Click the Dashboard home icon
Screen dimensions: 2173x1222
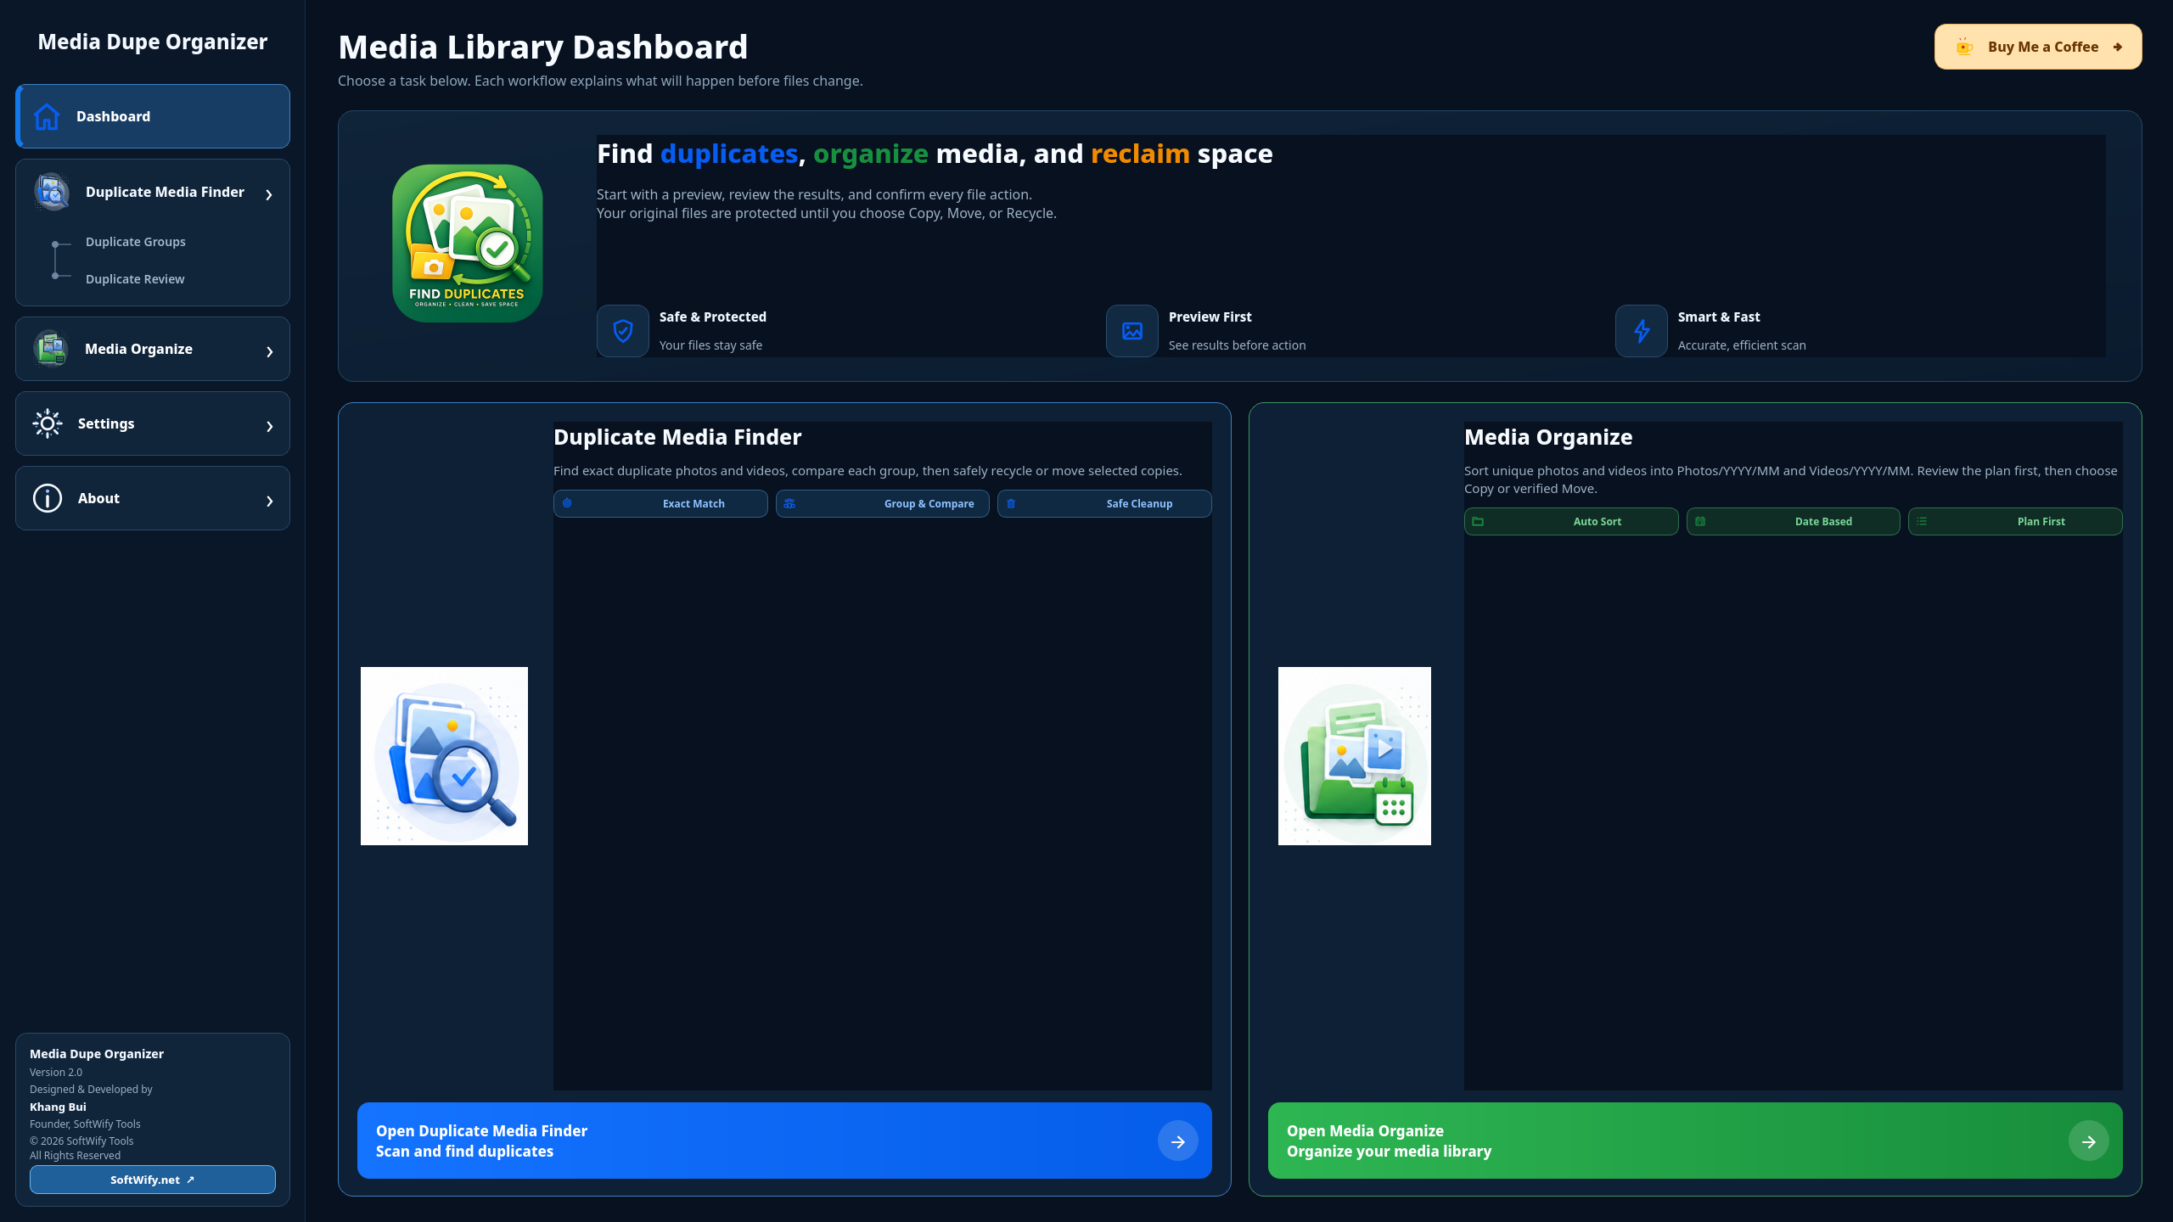(47, 116)
